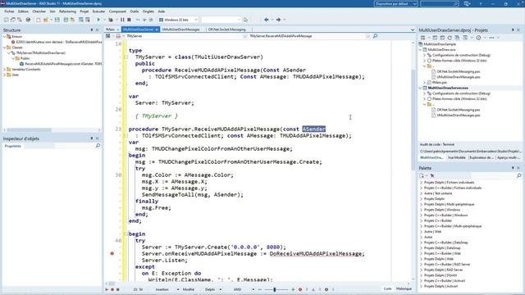525x295 pixels.
Task: Open the Composant menu
Action: (117, 11)
